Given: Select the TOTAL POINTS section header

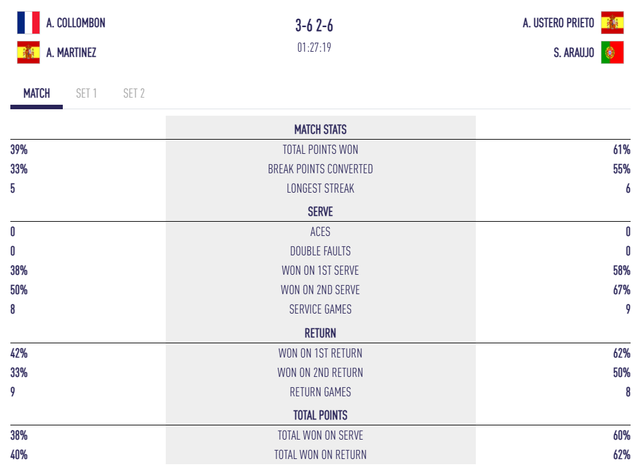Looking at the screenshot, I should (x=320, y=415).
